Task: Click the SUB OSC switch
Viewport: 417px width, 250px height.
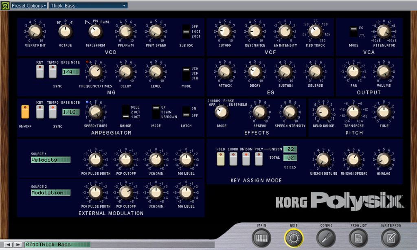Action: pyautogui.click(x=186, y=32)
